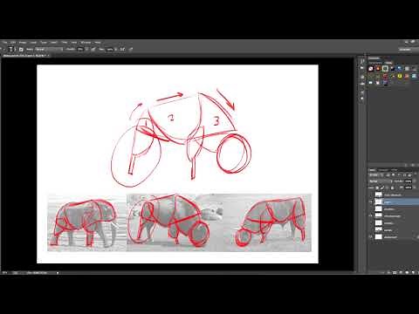Switch to the Channels panel tab
Image resolution: width=419 pixels, height=314 pixels.
(x=383, y=170)
